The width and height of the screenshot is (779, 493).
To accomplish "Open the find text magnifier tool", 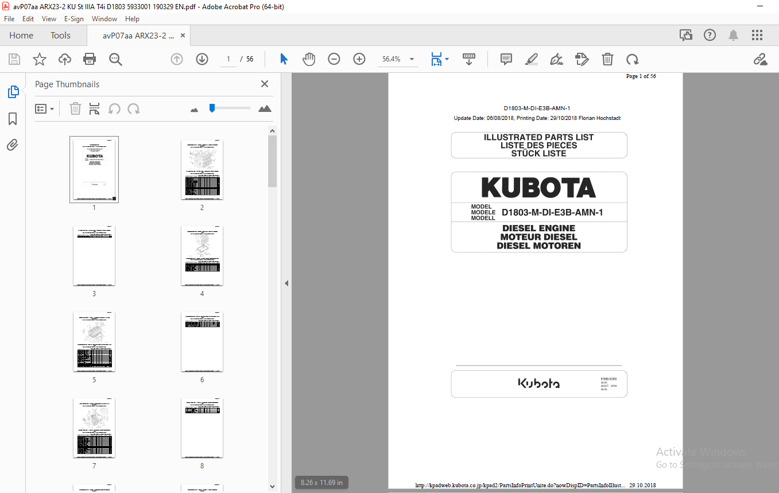I will tap(115, 59).
